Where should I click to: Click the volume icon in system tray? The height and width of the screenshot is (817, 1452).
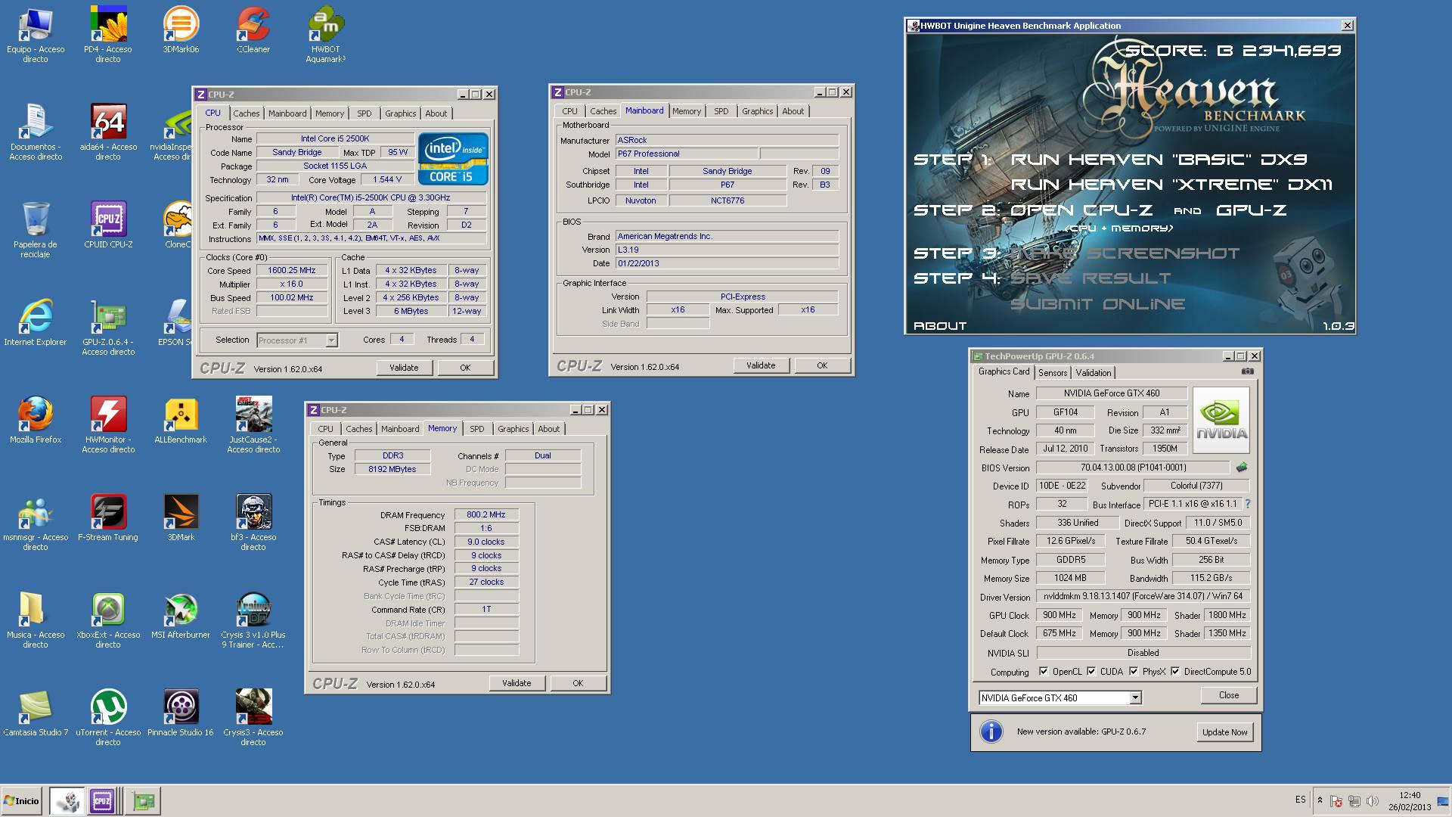[x=1373, y=800]
